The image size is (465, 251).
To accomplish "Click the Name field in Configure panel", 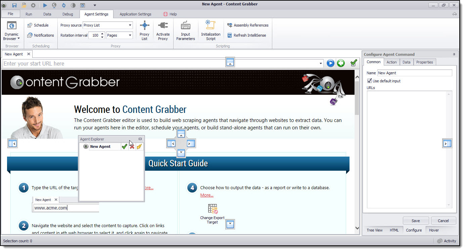I will pos(415,73).
